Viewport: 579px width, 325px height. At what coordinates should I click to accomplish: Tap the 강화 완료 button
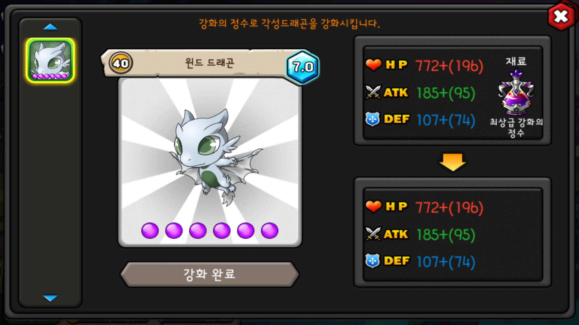point(210,274)
